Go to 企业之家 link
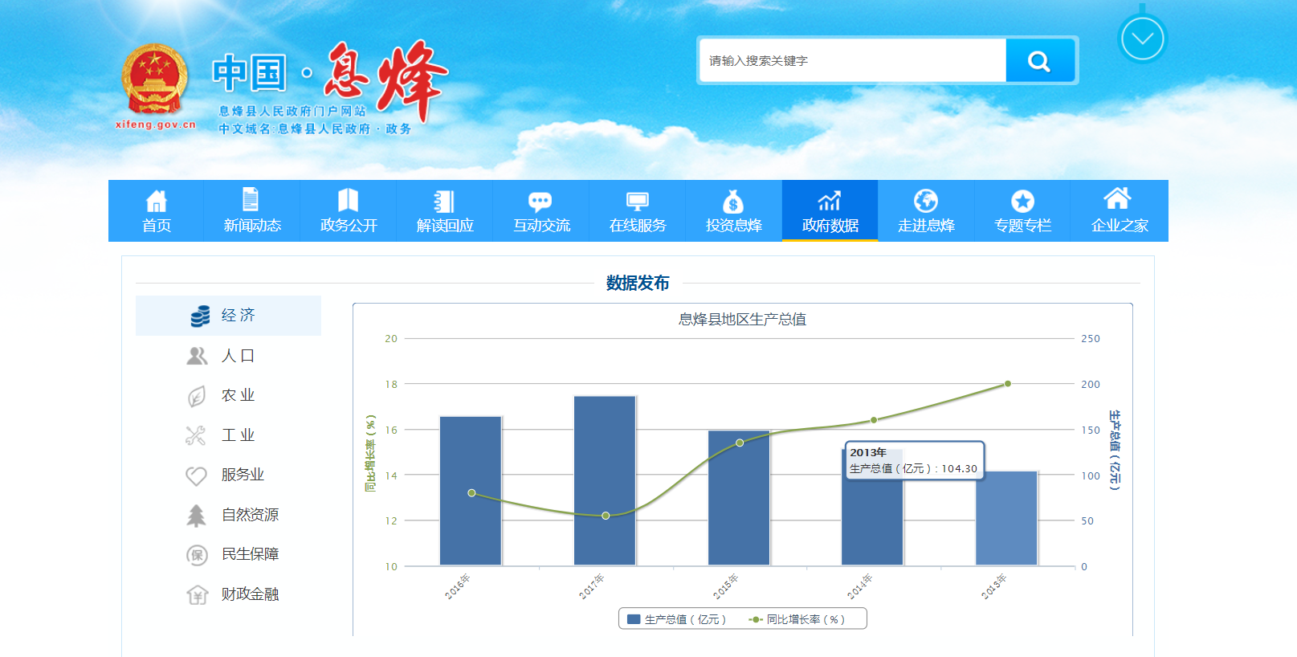Screen dimensions: 1297x657 [1119, 211]
